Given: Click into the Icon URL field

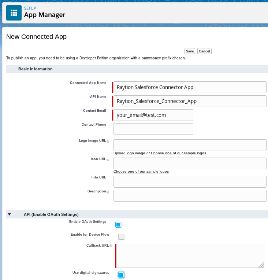Looking at the screenshot, I should coord(190,163).
